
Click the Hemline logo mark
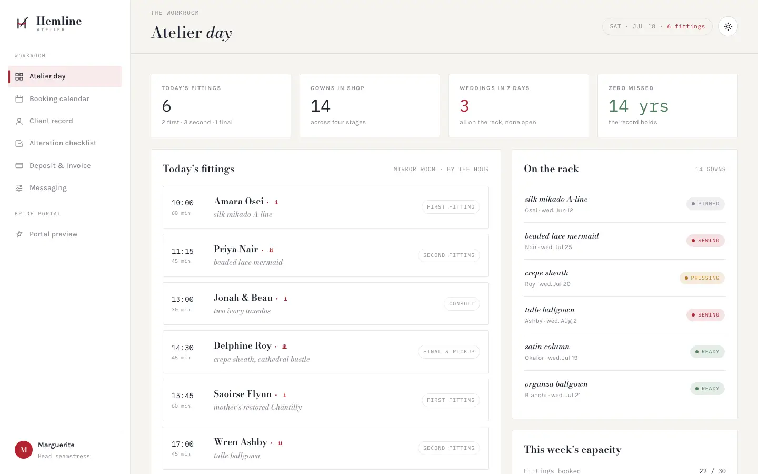tap(22, 23)
